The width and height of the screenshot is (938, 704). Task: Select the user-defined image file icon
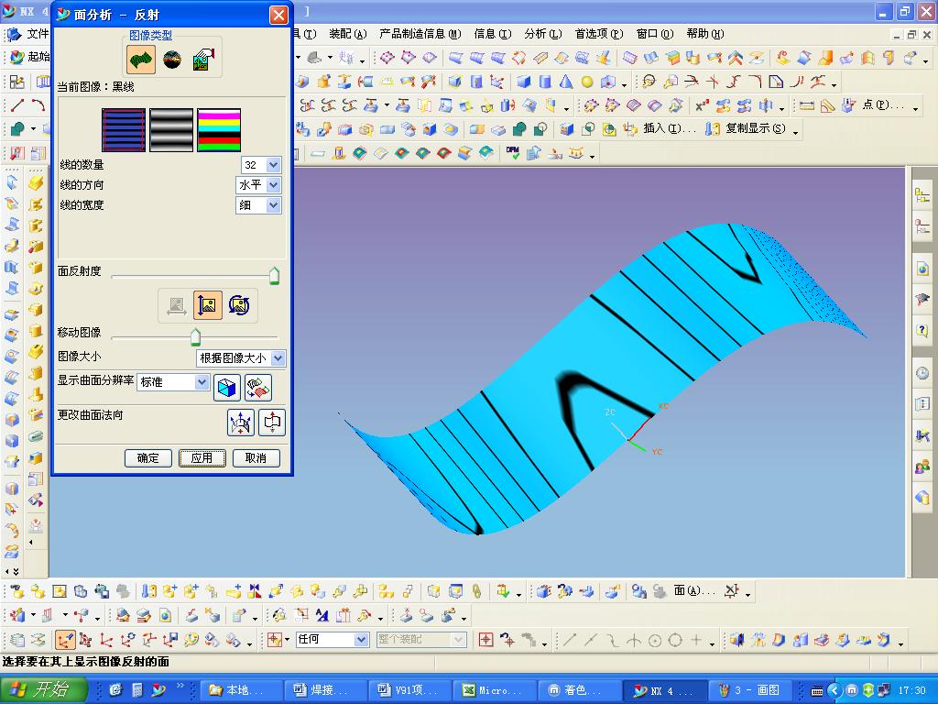coord(203,60)
